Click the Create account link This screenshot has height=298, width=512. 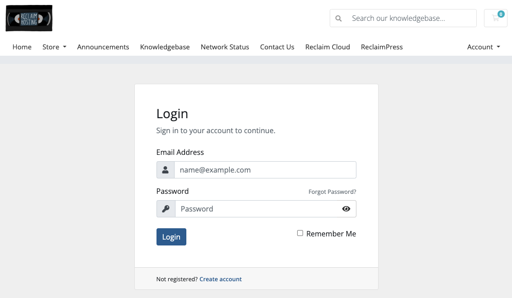coord(220,279)
